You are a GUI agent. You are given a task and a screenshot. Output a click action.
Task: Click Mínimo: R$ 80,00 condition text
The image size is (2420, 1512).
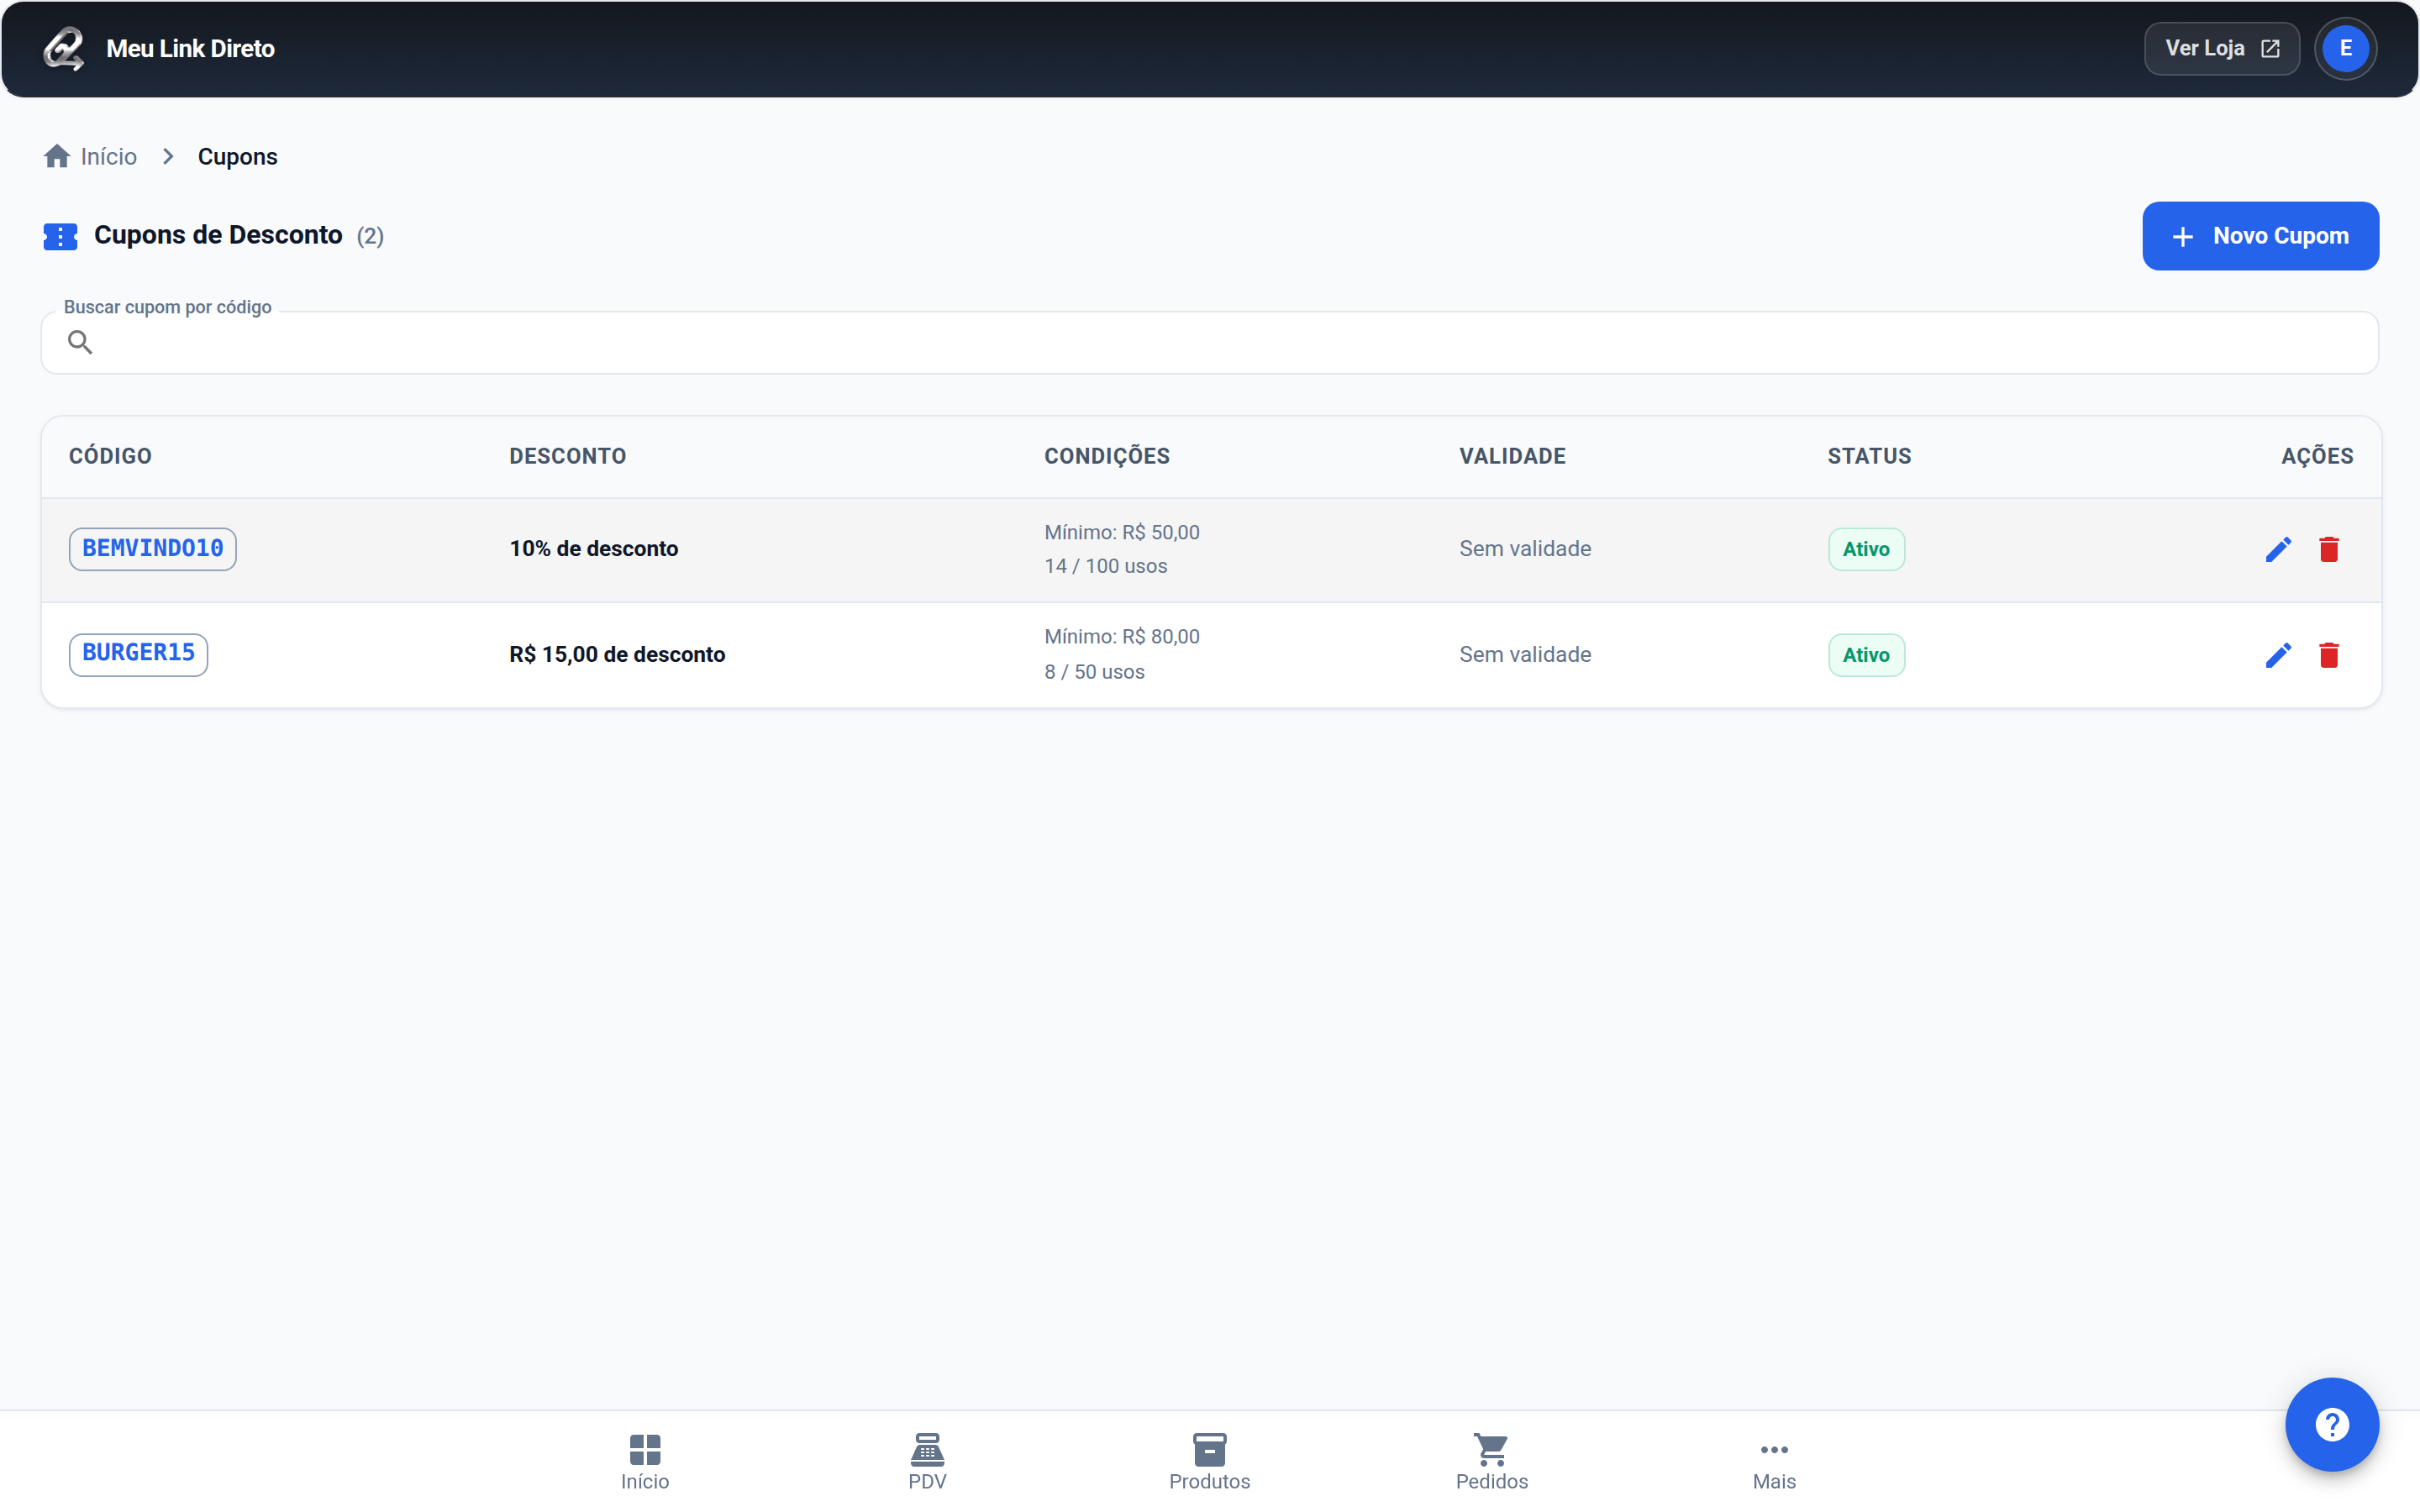[x=1122, y=637]
